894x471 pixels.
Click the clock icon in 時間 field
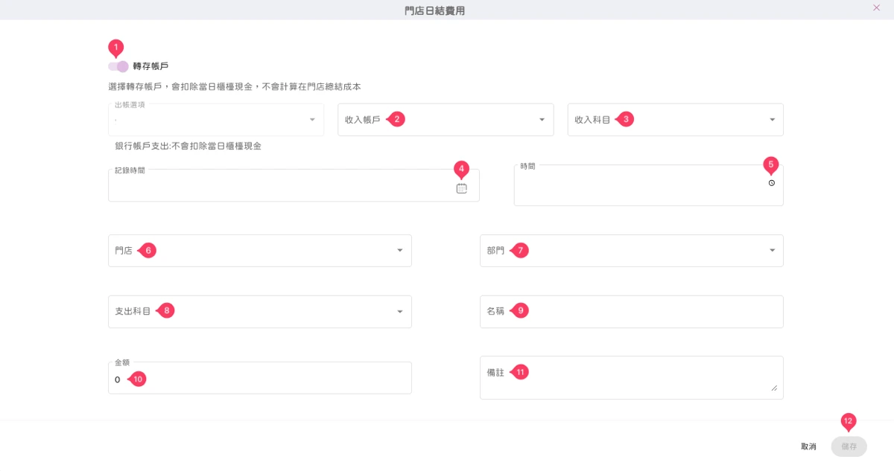click(771, 182)
